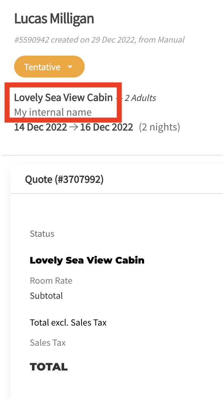
Task: Click the My internal name label
Action: coord(53,112)
